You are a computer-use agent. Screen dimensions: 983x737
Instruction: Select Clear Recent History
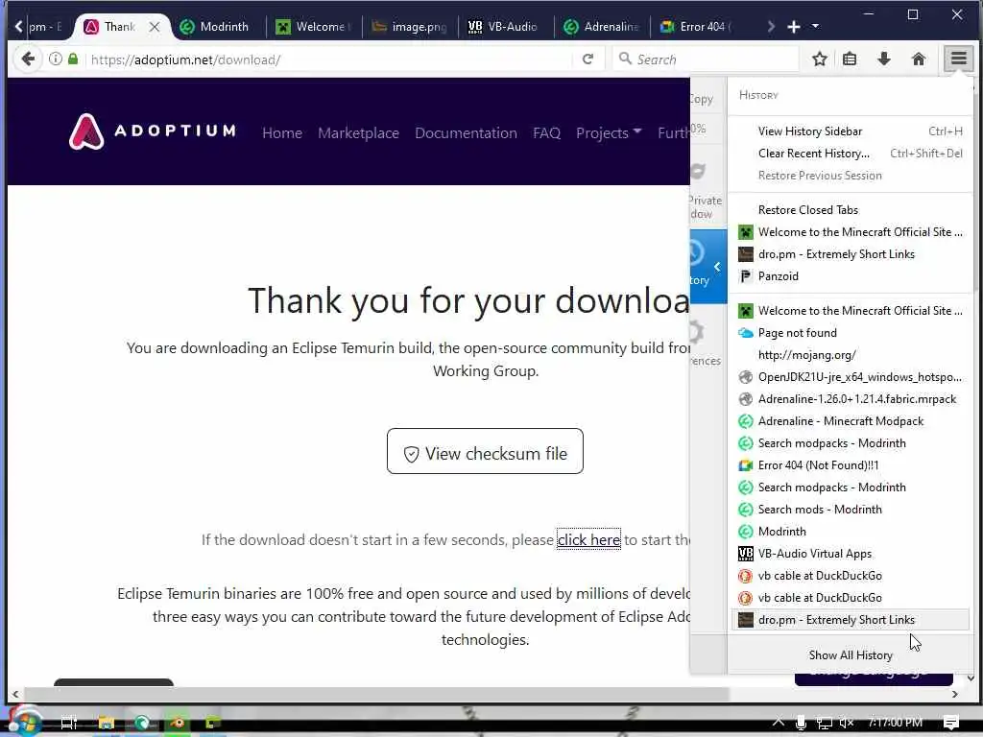point(851,153)
